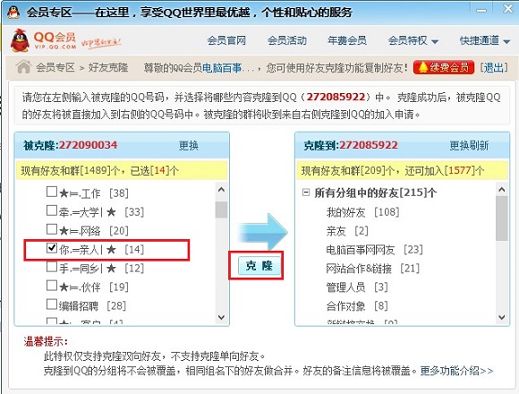Screen dimensions: 519x394
Task: Click the right list's scroll-up arrow
Action: (x=502, y=190)
